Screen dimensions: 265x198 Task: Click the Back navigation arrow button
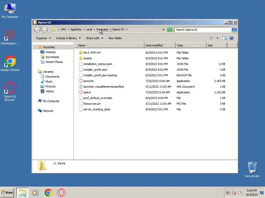click(x=37, y=30)
